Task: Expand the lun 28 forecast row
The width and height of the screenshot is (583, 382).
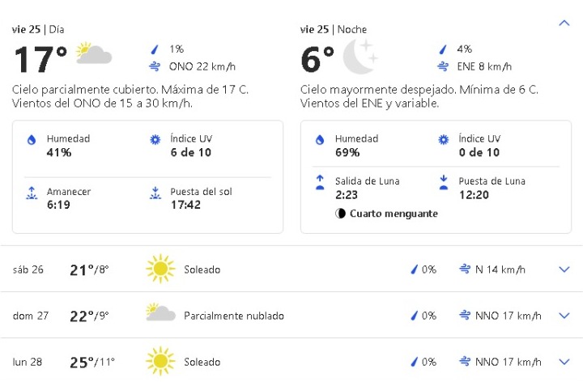Action: click(564, 362)
